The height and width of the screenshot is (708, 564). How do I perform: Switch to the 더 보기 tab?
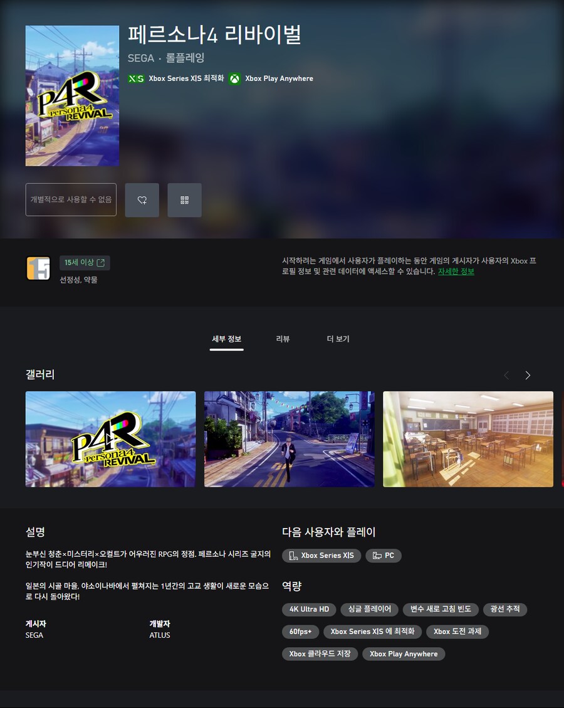338,339
